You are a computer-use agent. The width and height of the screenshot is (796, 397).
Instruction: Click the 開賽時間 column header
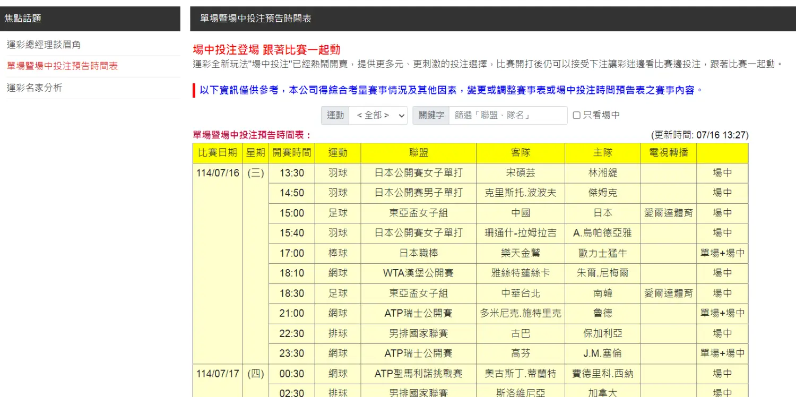tap(292, 153)
